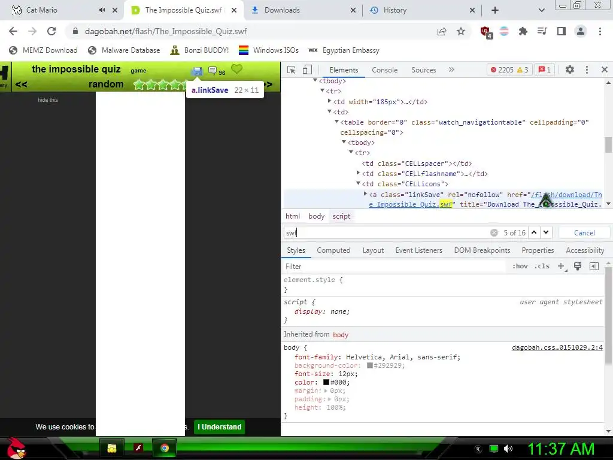Open the Event Listeners tab

[418, 250]
